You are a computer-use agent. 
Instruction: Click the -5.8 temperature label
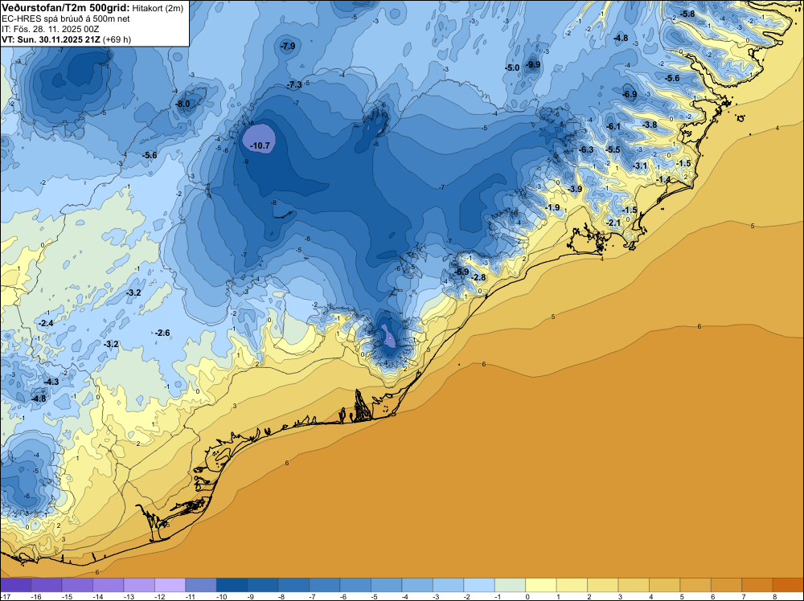coord(687,14)
